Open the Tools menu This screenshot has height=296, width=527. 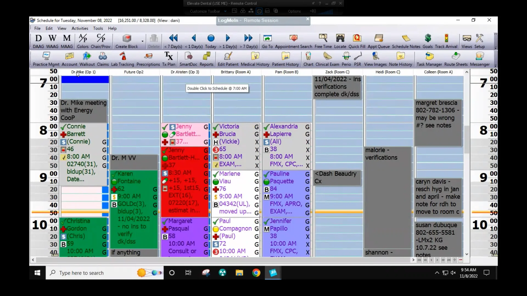(98, 28)
